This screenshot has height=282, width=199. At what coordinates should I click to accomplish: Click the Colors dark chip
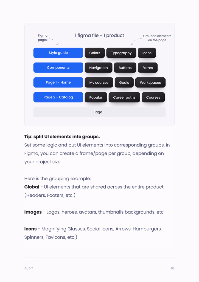coord(95,53)
